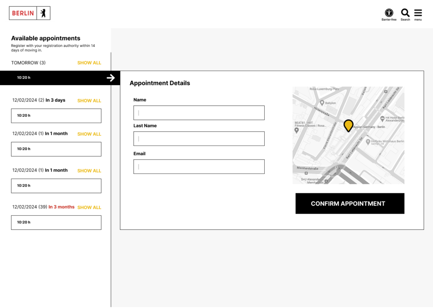Select the highlighted 10:20 h slot for tomorrow
This screenshot has width=433, height=308.
(x=55, y=78)
